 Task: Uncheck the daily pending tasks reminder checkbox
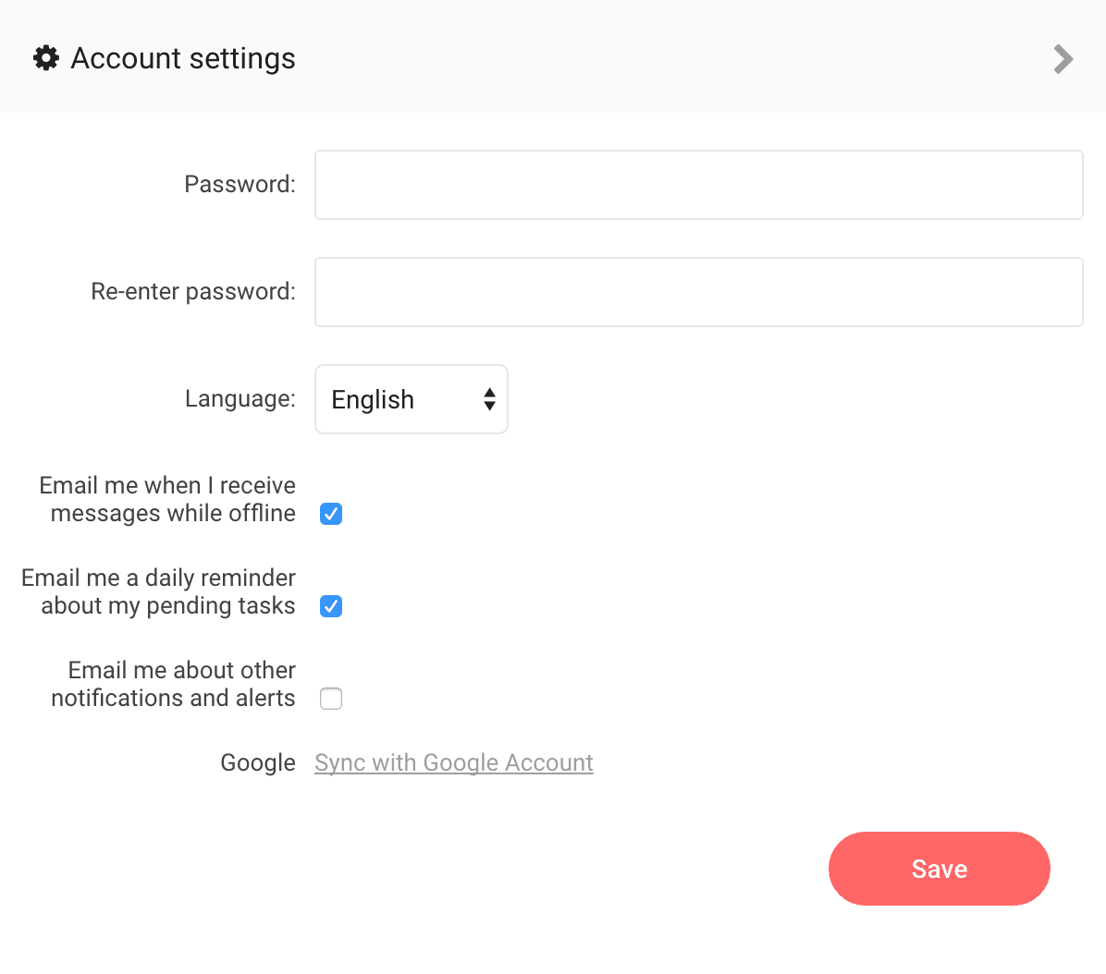click(x=331, y=606)
